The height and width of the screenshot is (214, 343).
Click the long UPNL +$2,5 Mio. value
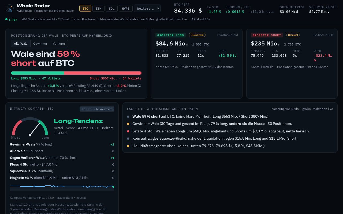tap(228, 58)
